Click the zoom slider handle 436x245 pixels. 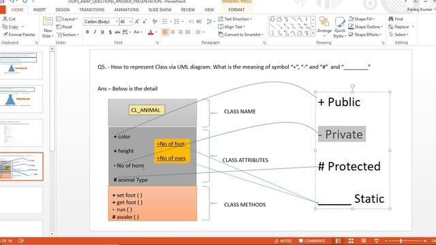pos(401,241)
